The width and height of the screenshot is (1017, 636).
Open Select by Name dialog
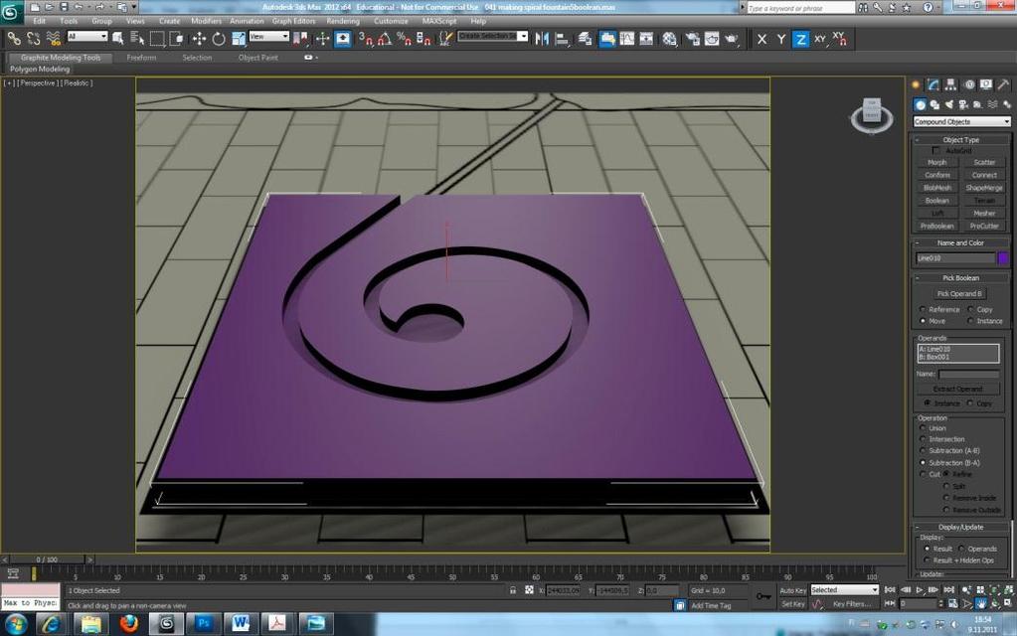(137, 39)
